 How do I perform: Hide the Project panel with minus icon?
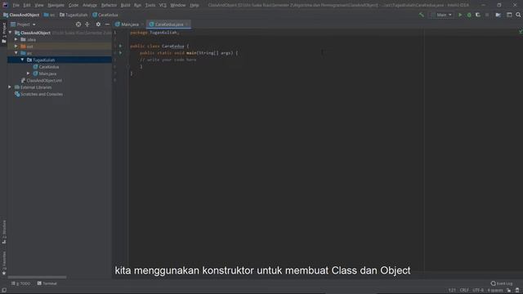[107, 24]
